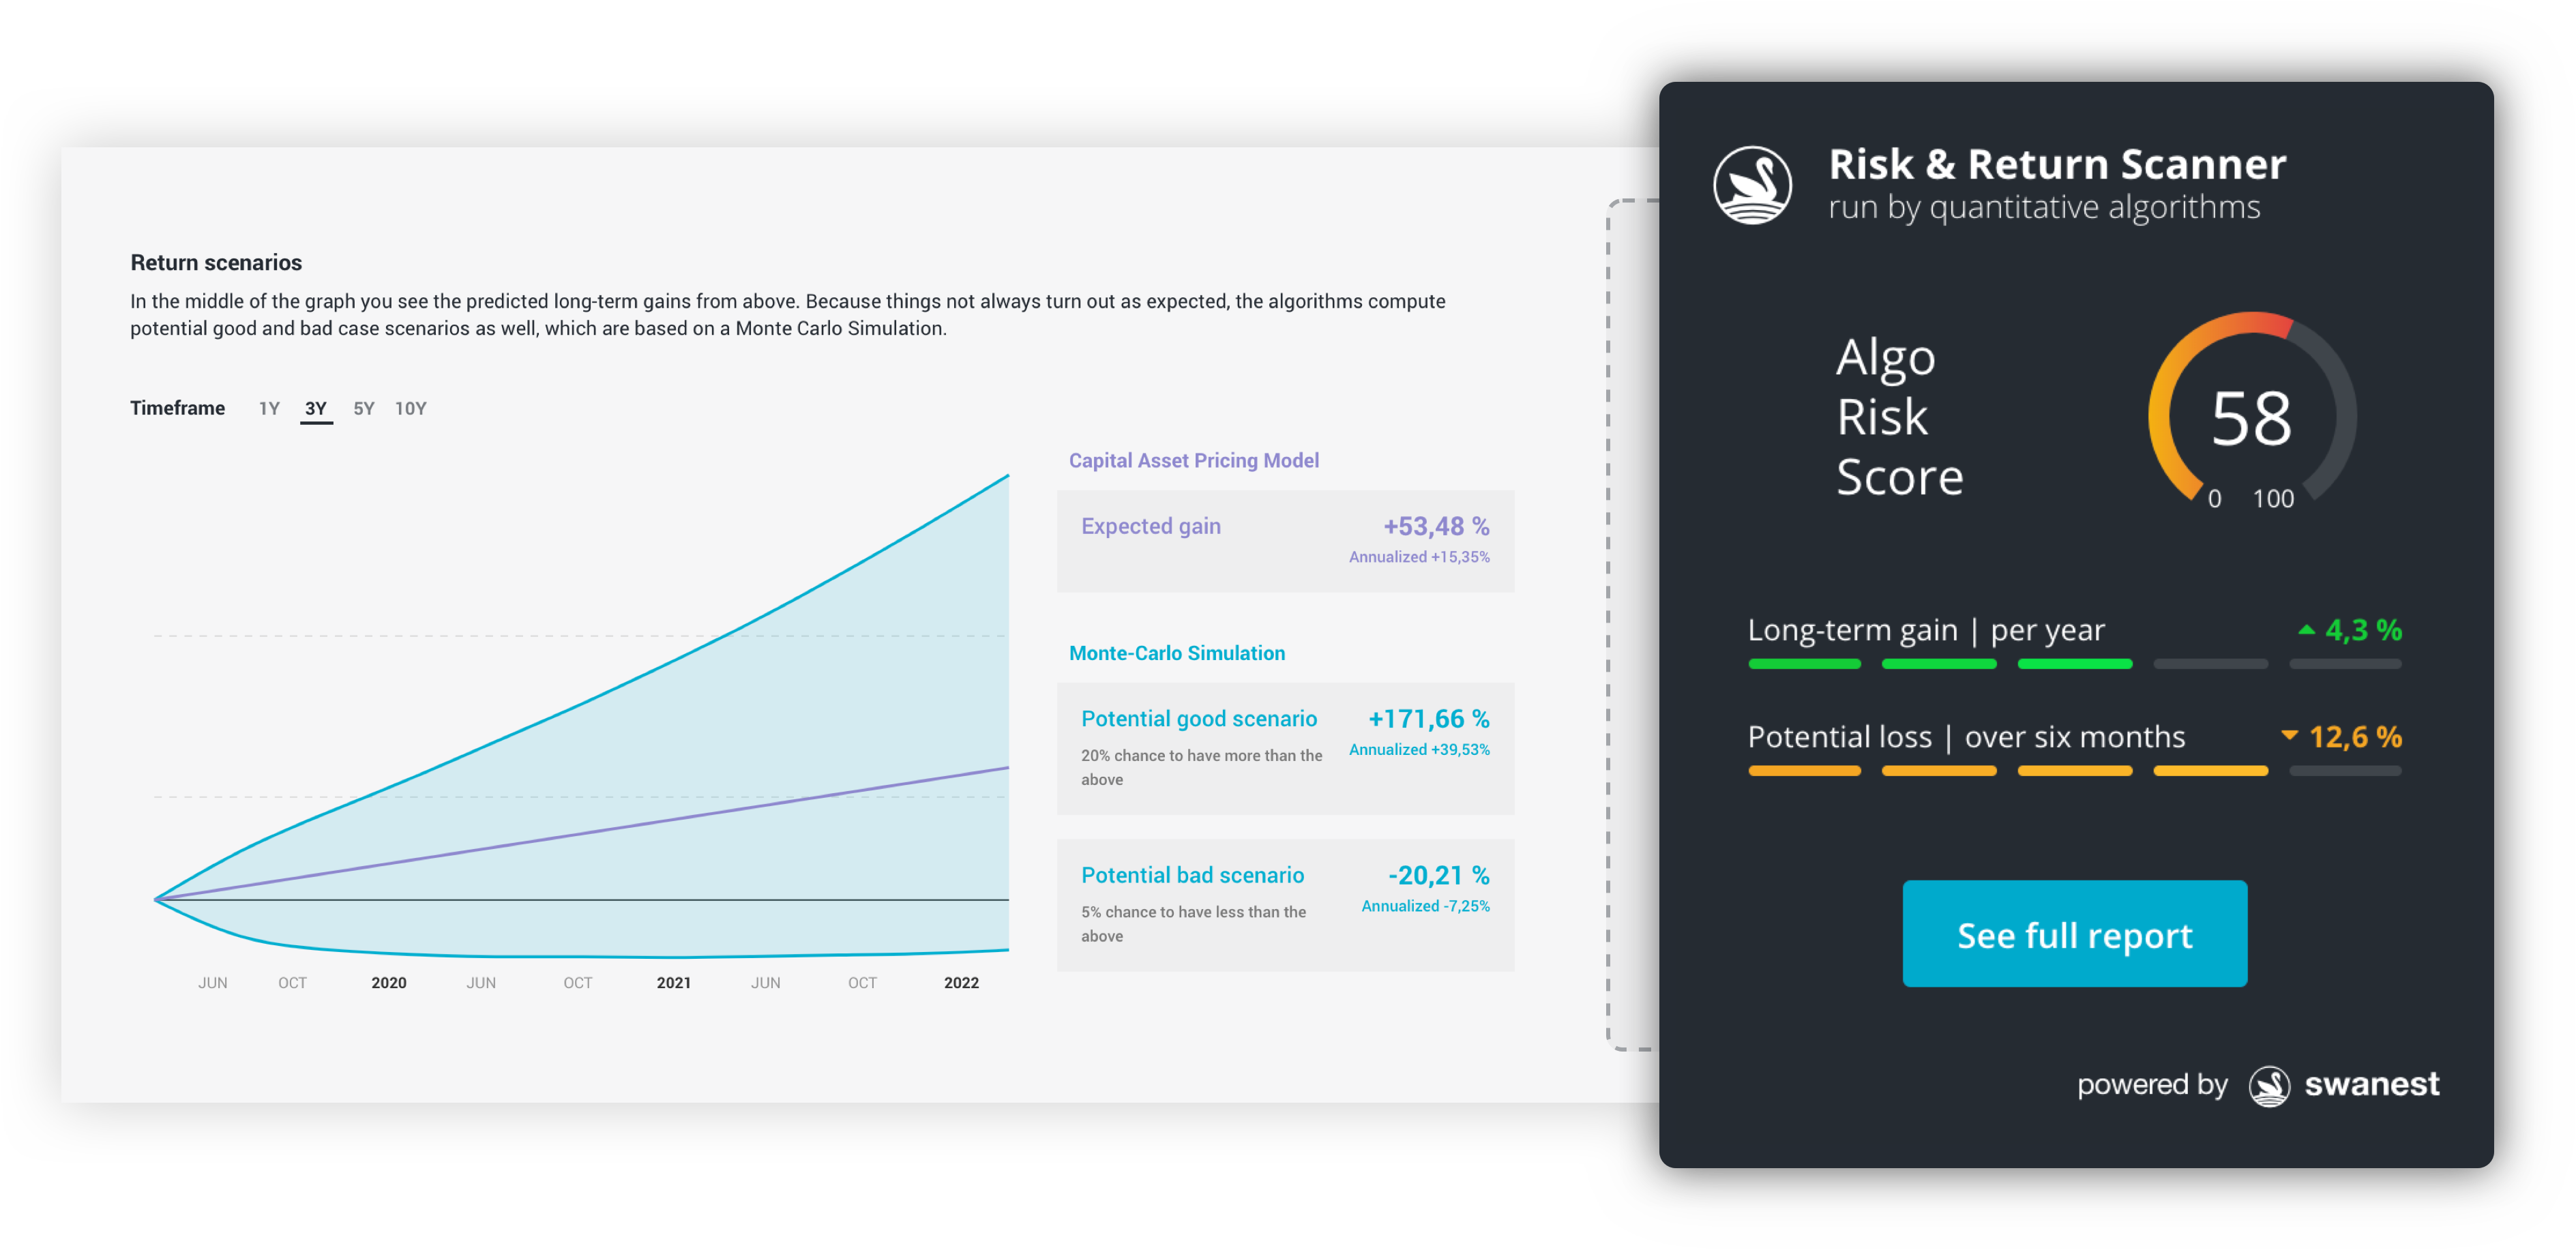Switch timeframe to 10Y

410,408
